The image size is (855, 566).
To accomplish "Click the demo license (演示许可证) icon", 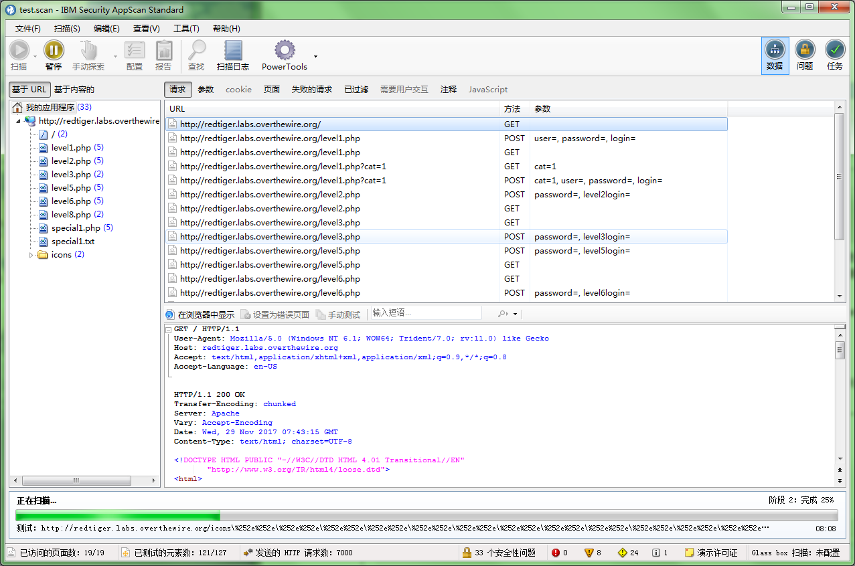I will pos(689,553).
